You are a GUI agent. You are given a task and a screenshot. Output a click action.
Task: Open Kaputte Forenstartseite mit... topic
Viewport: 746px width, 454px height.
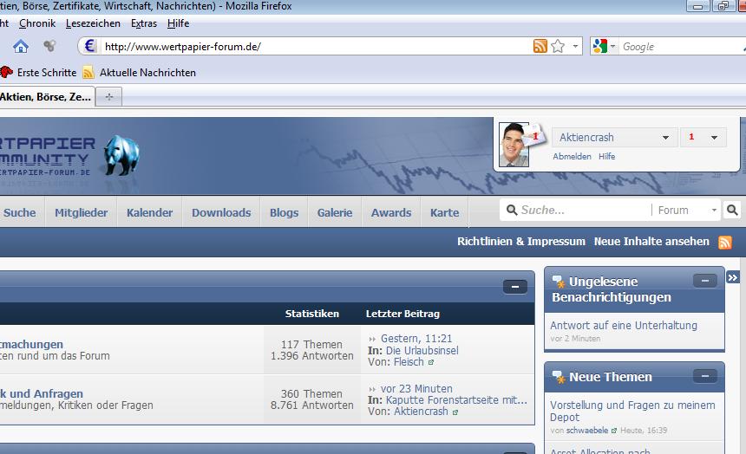click(456, 400)
